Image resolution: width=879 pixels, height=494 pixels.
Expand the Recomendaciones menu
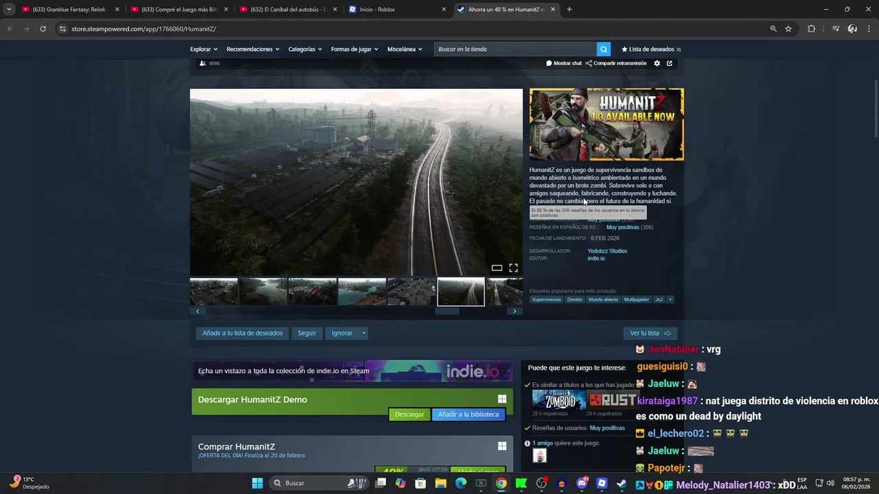pyautogui.click(x=253, y=49)
